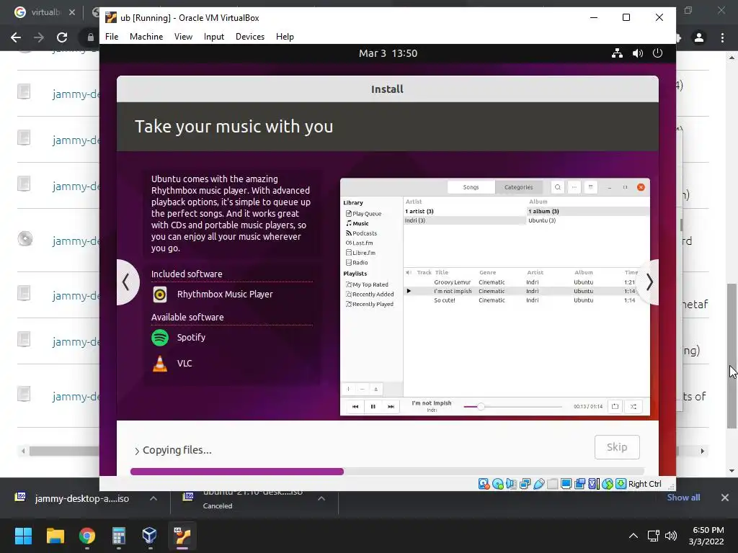Open the Ubuntu power menu icon
Viewport: 738px width, 553px height.
pos(657,53)
